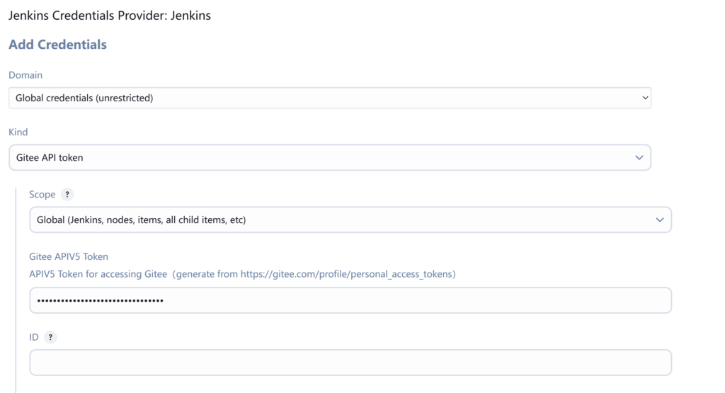Click into the empty ID text field

(350, 363)
